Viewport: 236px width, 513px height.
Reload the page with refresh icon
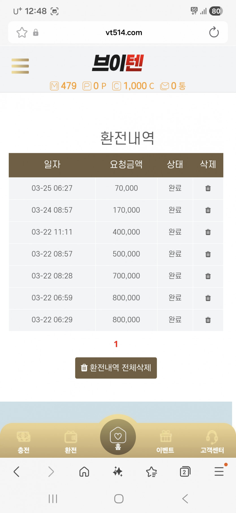[x=214, y=32]
